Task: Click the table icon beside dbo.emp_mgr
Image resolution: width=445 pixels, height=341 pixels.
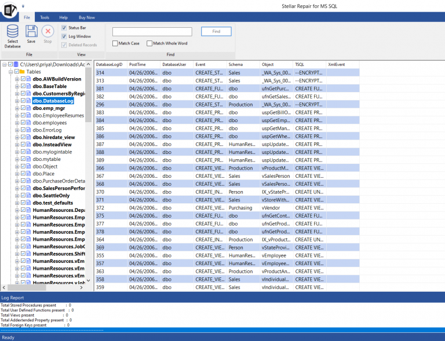Action: pos(28,108)
